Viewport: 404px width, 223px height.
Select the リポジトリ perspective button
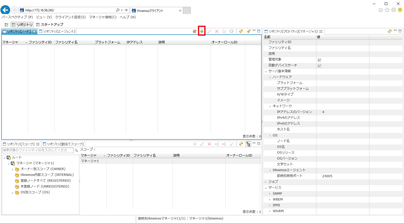coord(22,25)
